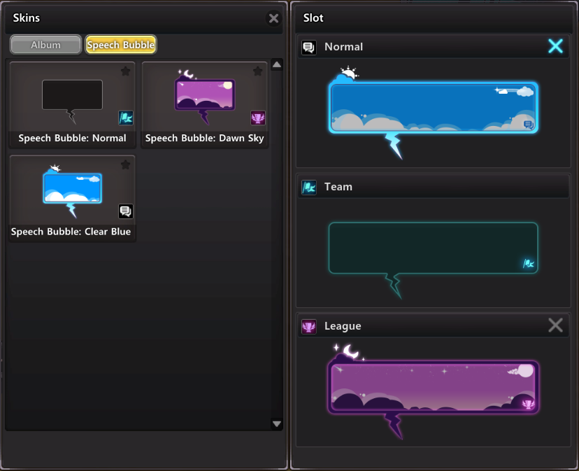Toggle favorite star on Speech Bubble: Clear Blue

[125, 164]
